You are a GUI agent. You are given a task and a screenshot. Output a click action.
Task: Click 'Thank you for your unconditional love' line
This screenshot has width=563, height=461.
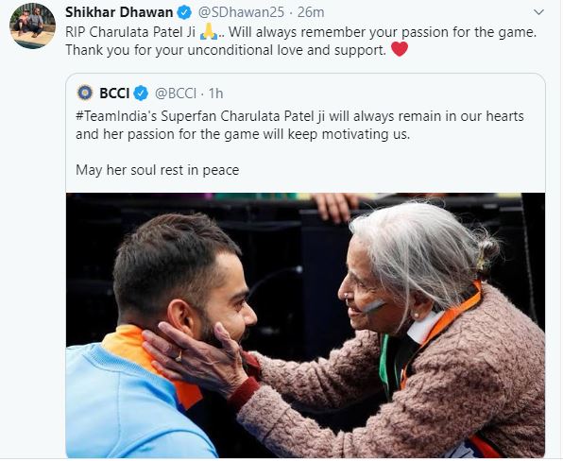coord(226,50)
